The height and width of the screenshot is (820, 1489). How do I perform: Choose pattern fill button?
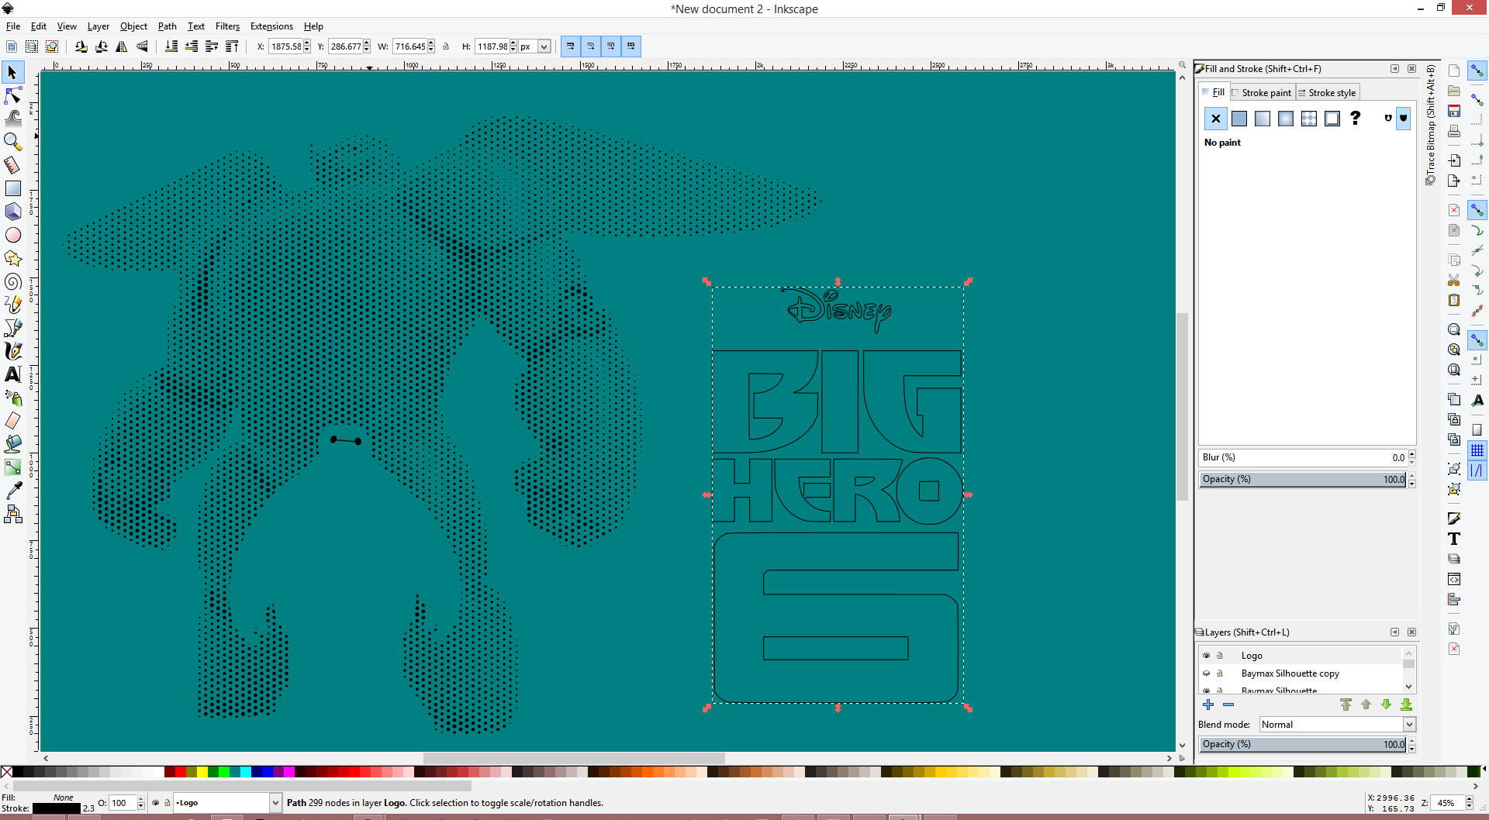[x=1309, y=119]
